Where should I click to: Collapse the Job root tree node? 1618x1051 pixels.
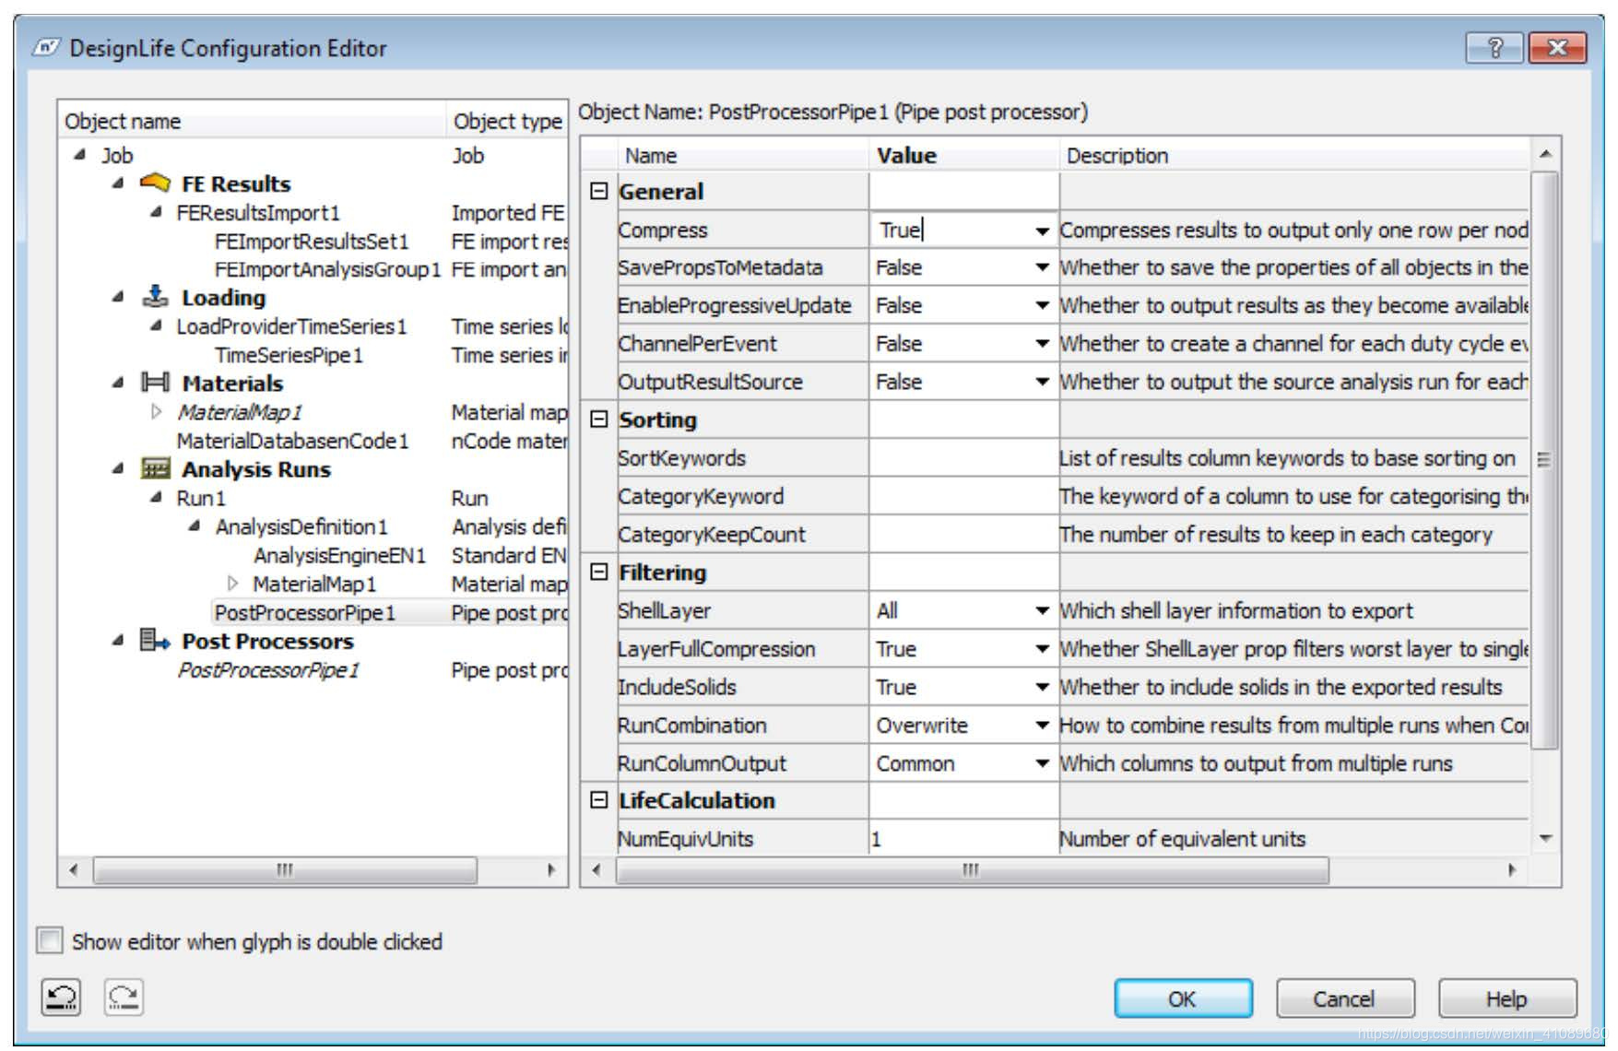coord(80,154)
